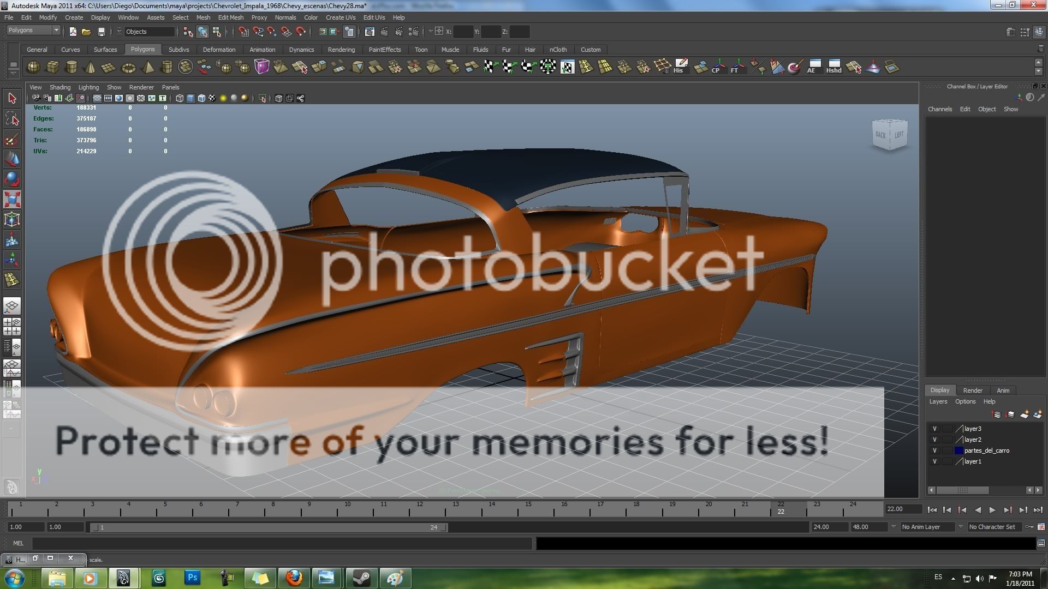This screenshot has height=589, width=1048.
Task: Click the range slider bar
Action: tap(269, 527)
